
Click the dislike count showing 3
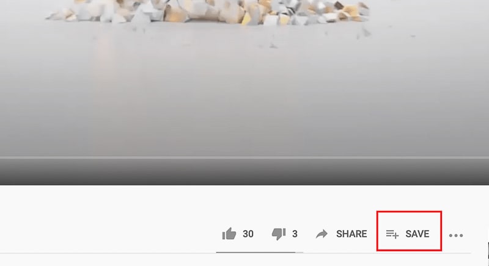[x=295, y=234]
